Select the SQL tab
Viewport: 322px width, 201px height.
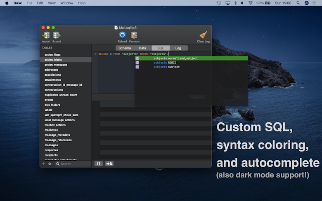(161, 48)
